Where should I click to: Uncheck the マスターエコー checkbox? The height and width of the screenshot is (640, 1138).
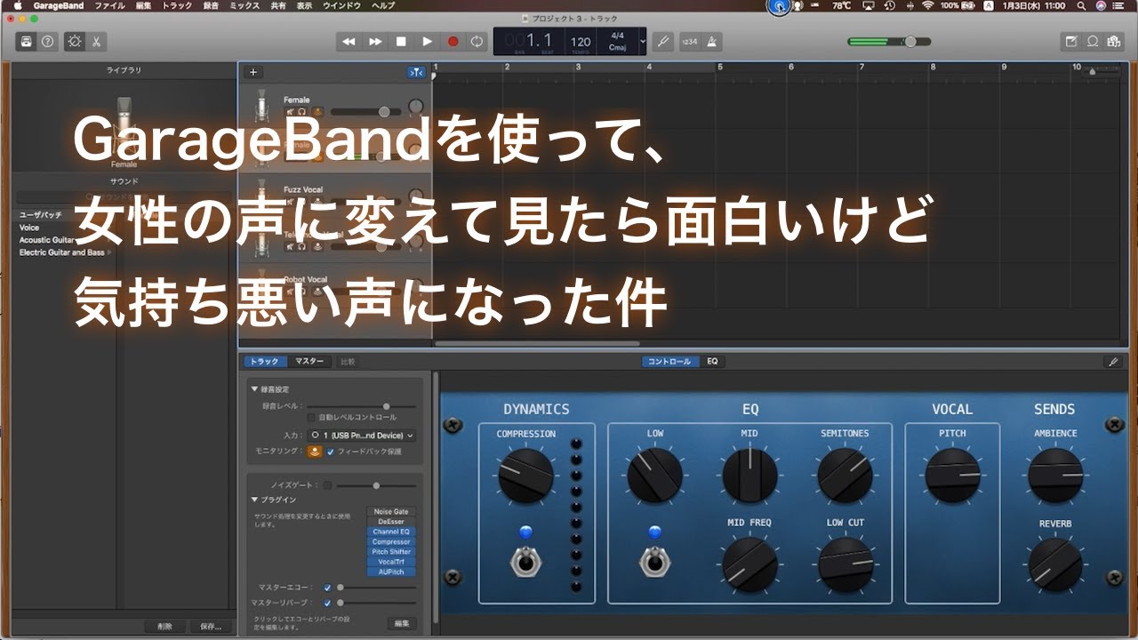(327, 588)
